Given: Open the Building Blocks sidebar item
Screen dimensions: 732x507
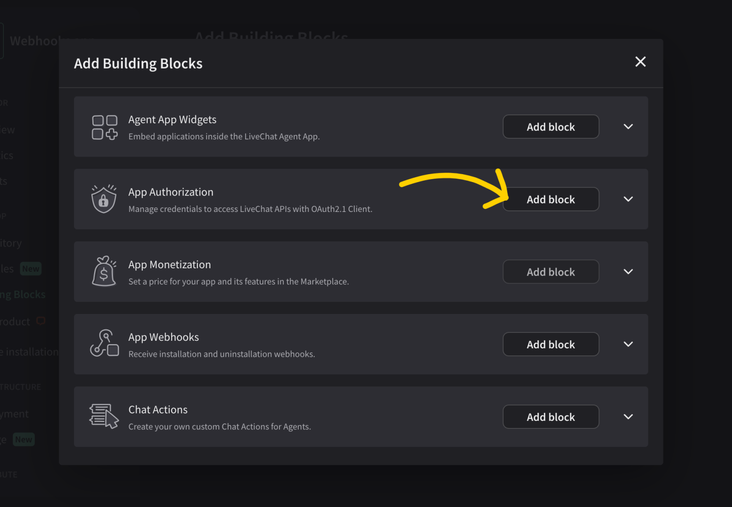Looking at the screenshot, I should coord(23,295).
